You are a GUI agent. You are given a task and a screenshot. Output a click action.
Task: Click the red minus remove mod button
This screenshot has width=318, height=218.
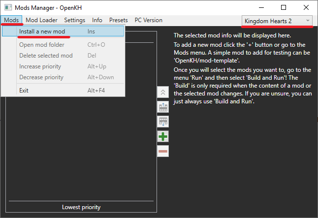[163, 151]
